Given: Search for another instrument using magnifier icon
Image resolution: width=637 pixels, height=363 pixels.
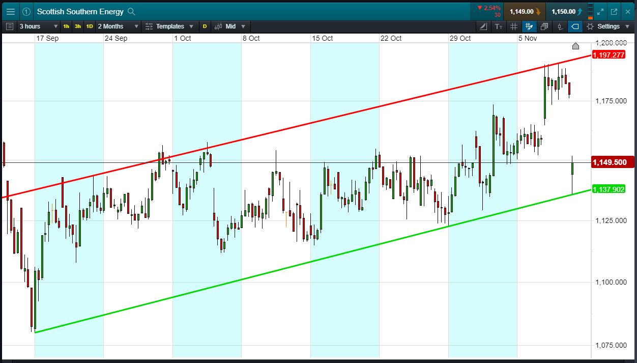Looking at the screenshot, I should coord(131,11).
